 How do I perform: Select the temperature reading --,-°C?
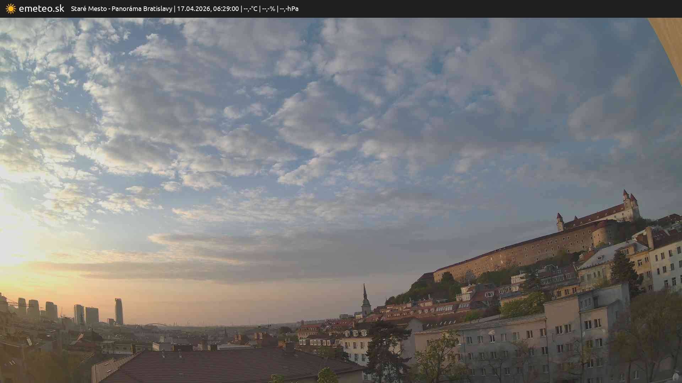(250, 9)
